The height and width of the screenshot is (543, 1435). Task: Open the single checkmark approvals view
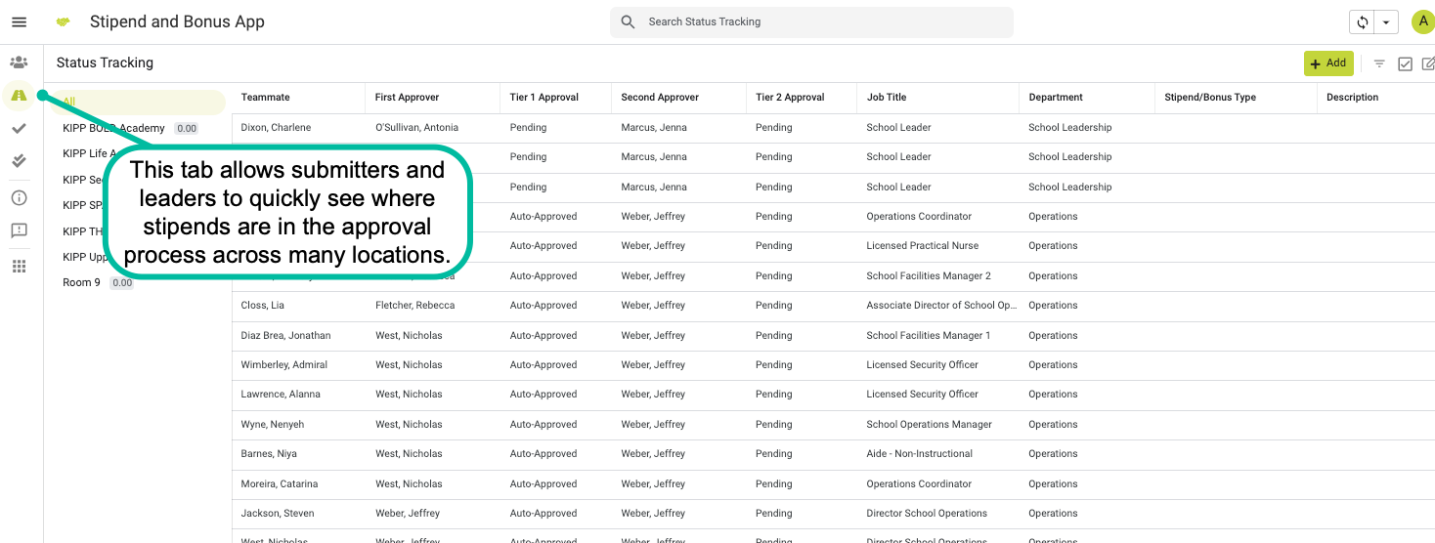[19, 128]
